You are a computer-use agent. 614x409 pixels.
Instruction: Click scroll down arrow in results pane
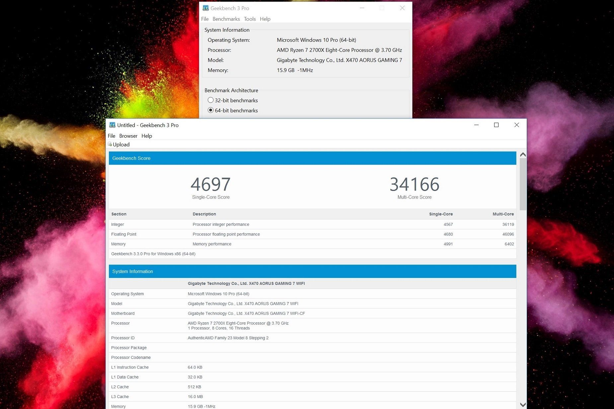coord(523,405)
